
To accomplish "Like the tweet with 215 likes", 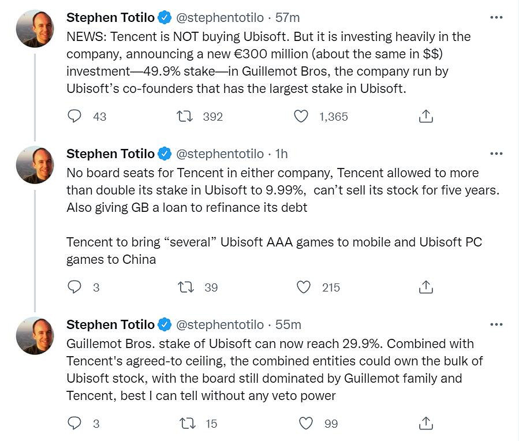I will click(304, 287).
